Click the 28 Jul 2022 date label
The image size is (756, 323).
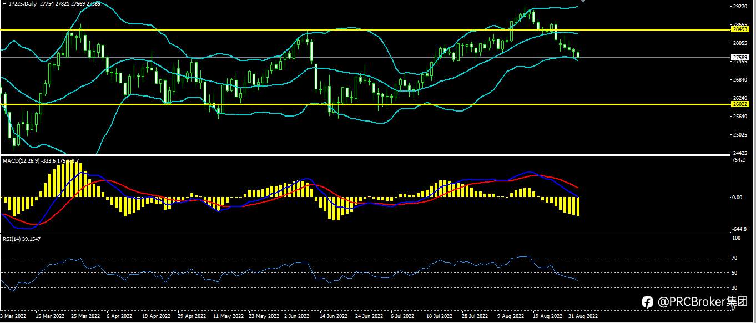coord(475,316)
